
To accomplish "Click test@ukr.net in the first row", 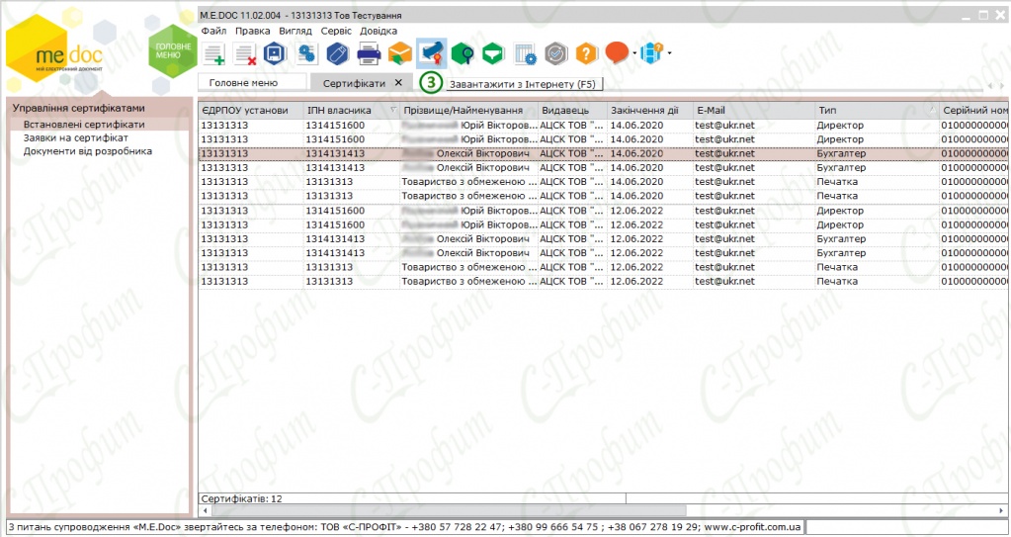I will 724,126.
